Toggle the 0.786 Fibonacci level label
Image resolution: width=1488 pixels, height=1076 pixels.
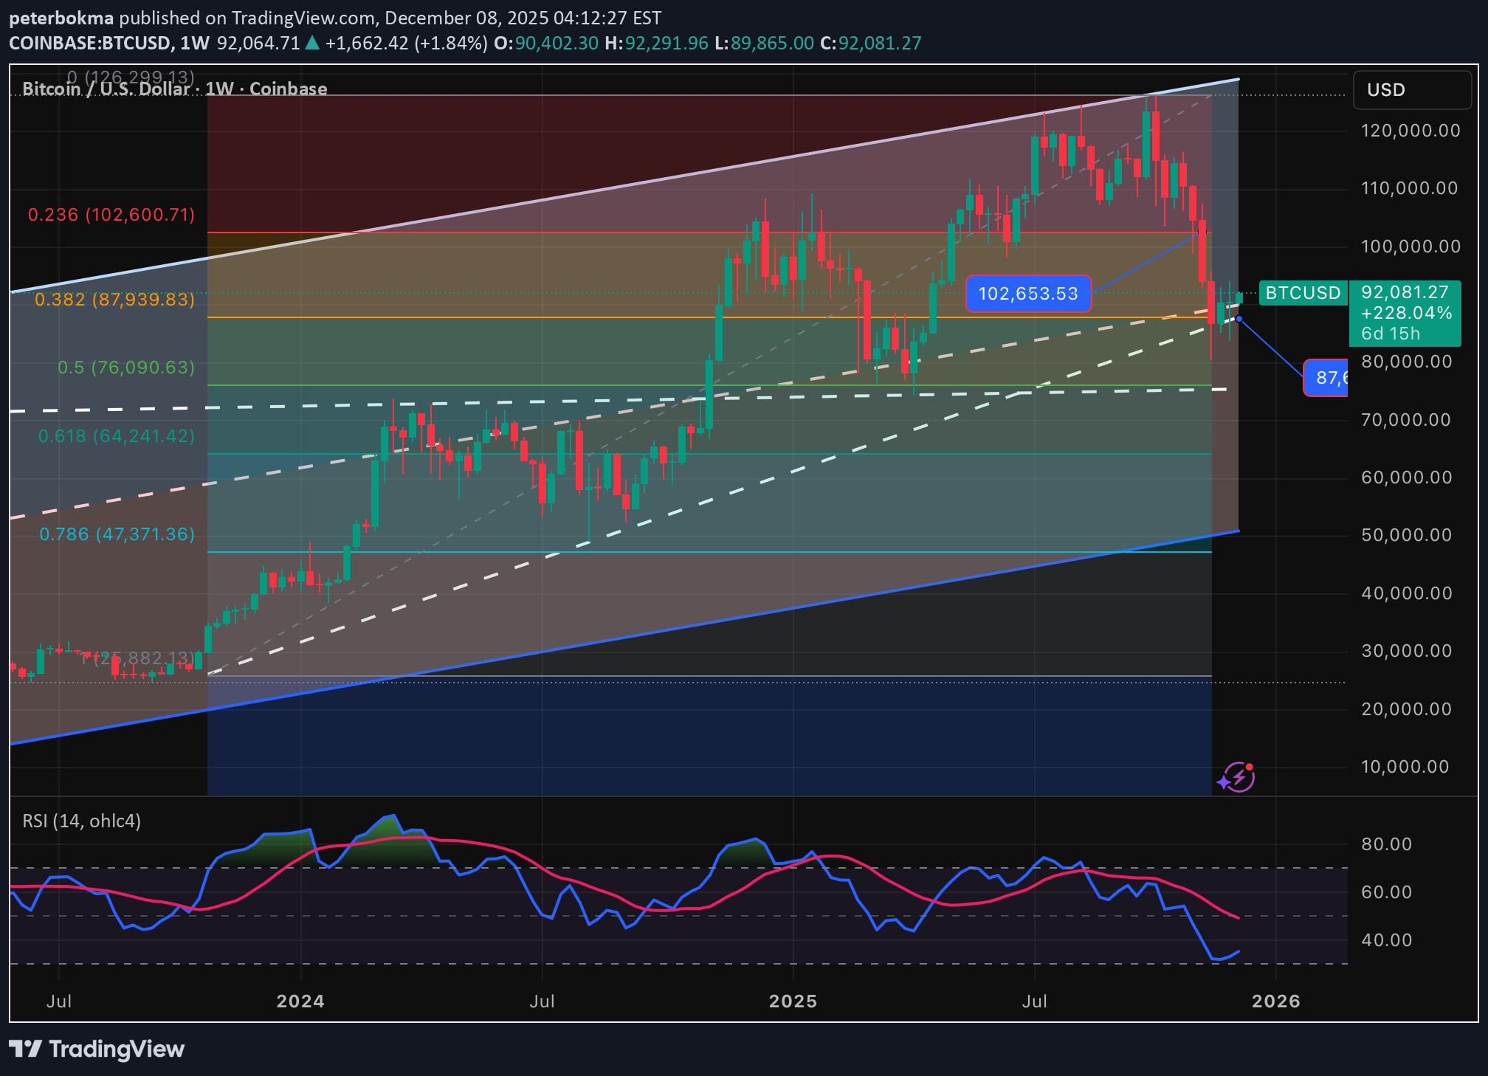[x=116, y=534]
